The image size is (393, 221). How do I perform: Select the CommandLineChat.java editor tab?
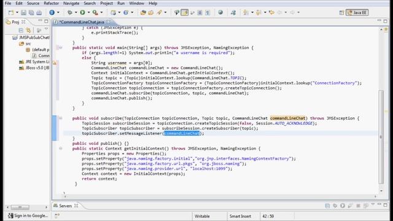click(x=81, y=22)
